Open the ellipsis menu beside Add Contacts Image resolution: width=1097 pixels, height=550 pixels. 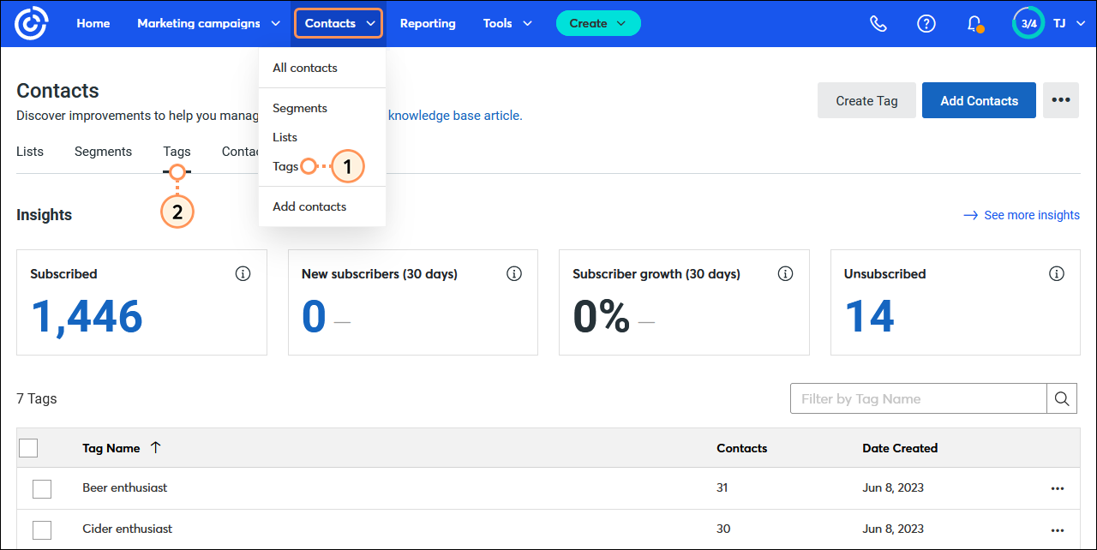pos(1060,100)
